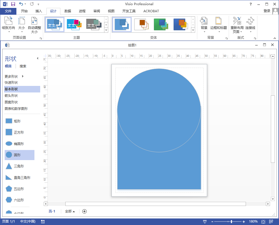This screenshot has height=225, width=279.
Task: Select the 模具 stencils tab
Action: pos(8,66)
